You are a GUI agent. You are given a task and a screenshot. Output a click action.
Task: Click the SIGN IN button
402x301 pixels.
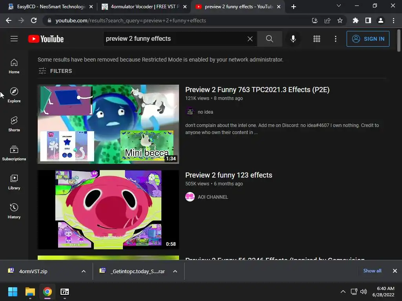coord(368,39)
